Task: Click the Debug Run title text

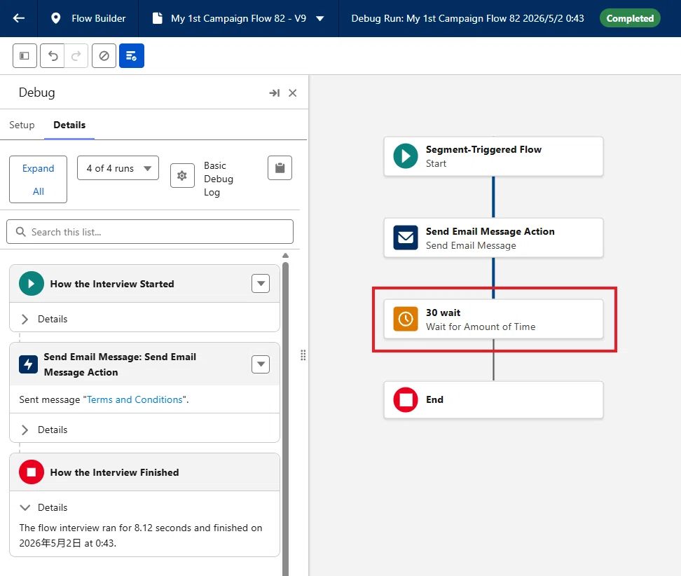Action: pyautogui.click(x=467, y=18)
